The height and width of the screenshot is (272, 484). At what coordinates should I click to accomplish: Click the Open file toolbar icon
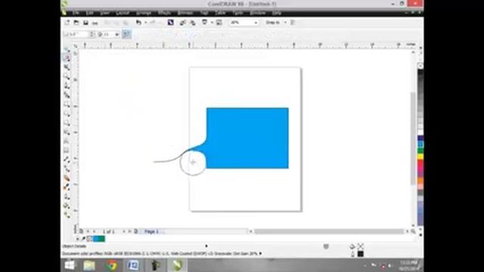click(76, 23)
